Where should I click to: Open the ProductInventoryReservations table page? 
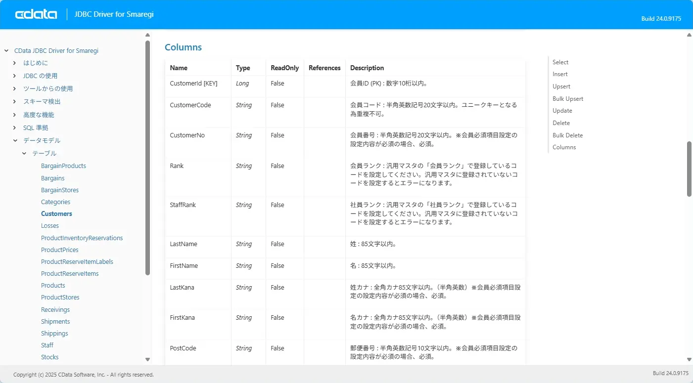coord(82,238)
